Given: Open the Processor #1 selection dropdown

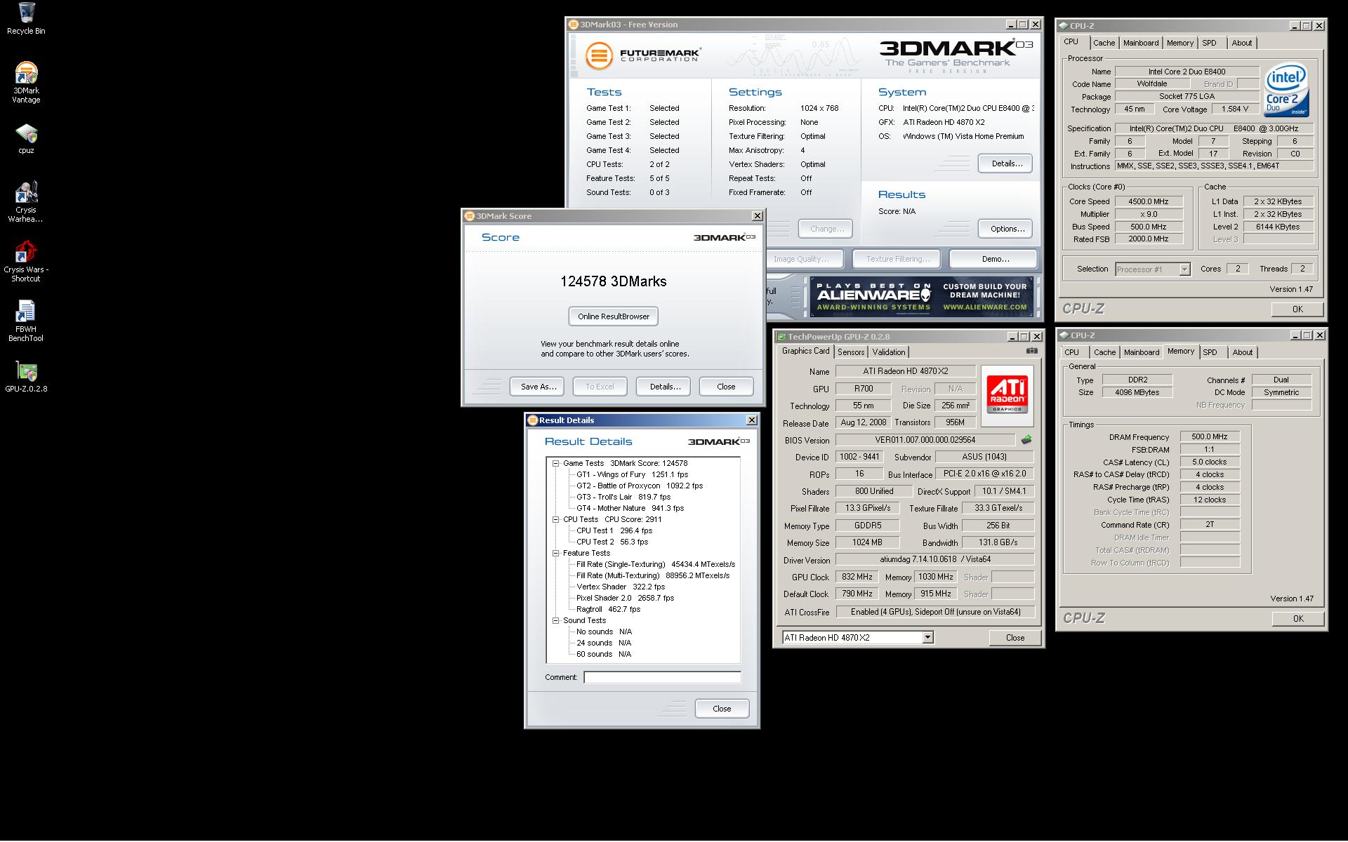Looking at the screenshot, I should [1184, 269].
